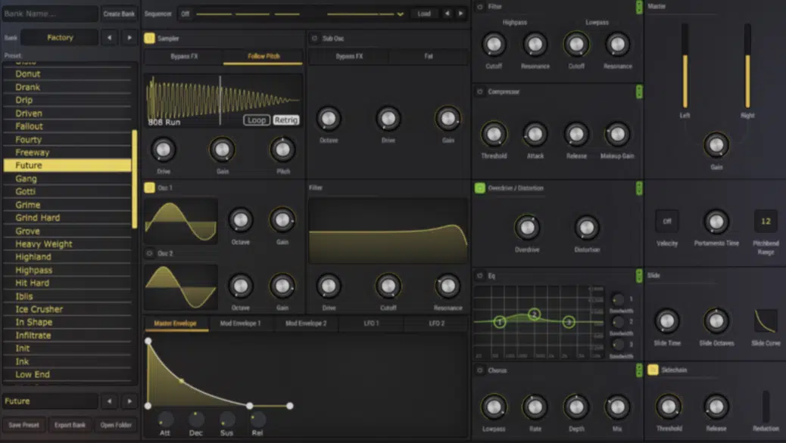Select next preset arrow beside Future field
Viewport: 786px width, 443px height.
(129, 401)
